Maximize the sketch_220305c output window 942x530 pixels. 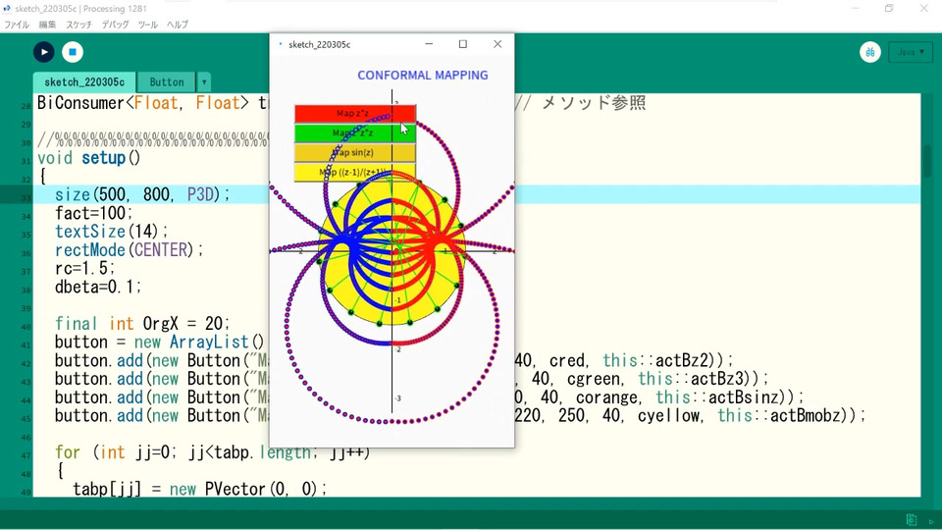[463, 44]
